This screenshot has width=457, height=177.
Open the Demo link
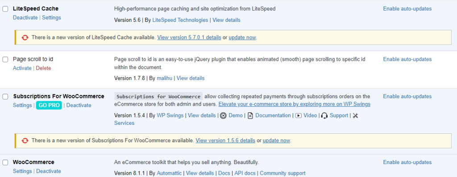236,115
